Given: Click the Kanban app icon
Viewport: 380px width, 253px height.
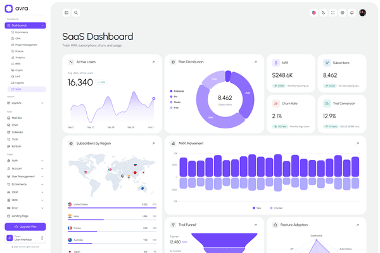Looking at the screenshot, I should (9, 147).
